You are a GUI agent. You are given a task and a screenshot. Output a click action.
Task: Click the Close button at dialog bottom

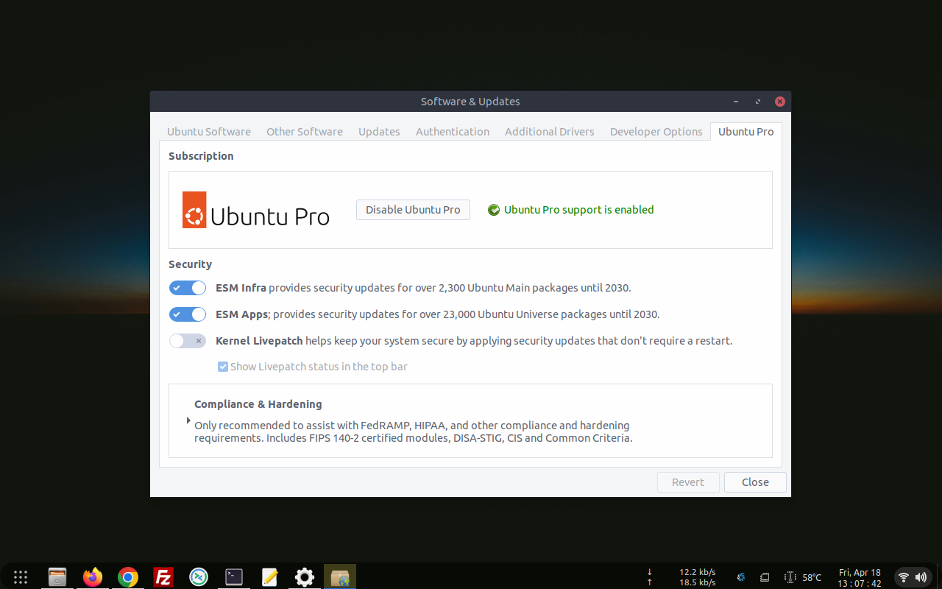755,482
